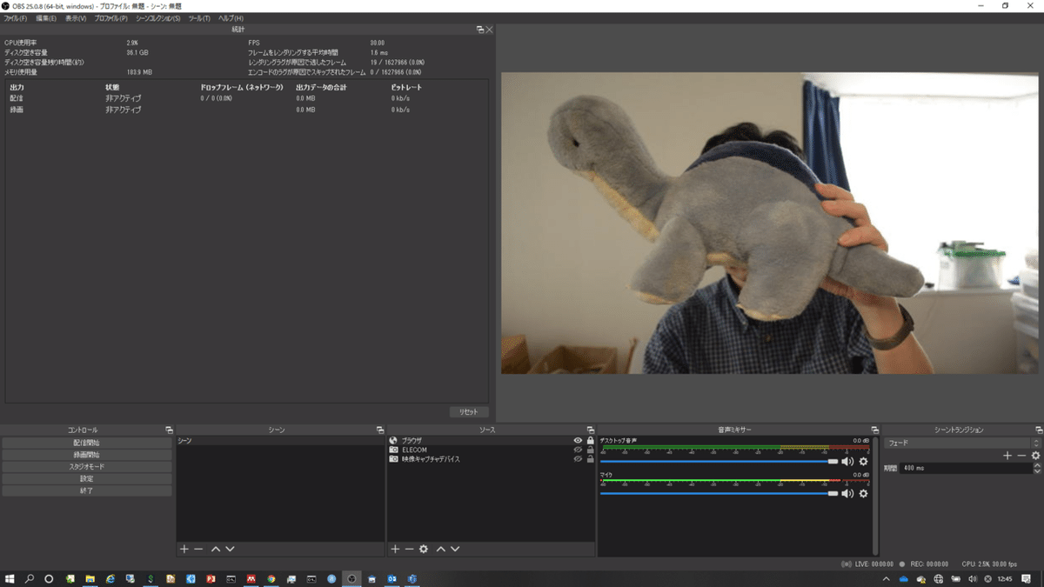Click 配信開始 to start streaming

coord(86,443)
